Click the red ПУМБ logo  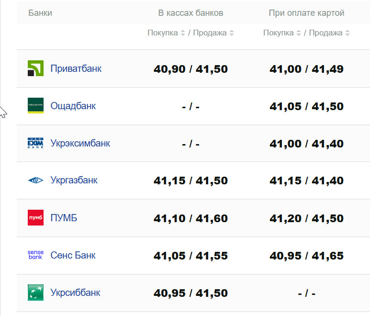click(x=36, y=218)
